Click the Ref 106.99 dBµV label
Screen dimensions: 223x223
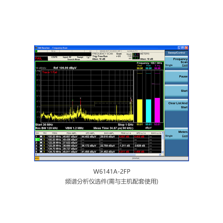click(x=65, y=68)
